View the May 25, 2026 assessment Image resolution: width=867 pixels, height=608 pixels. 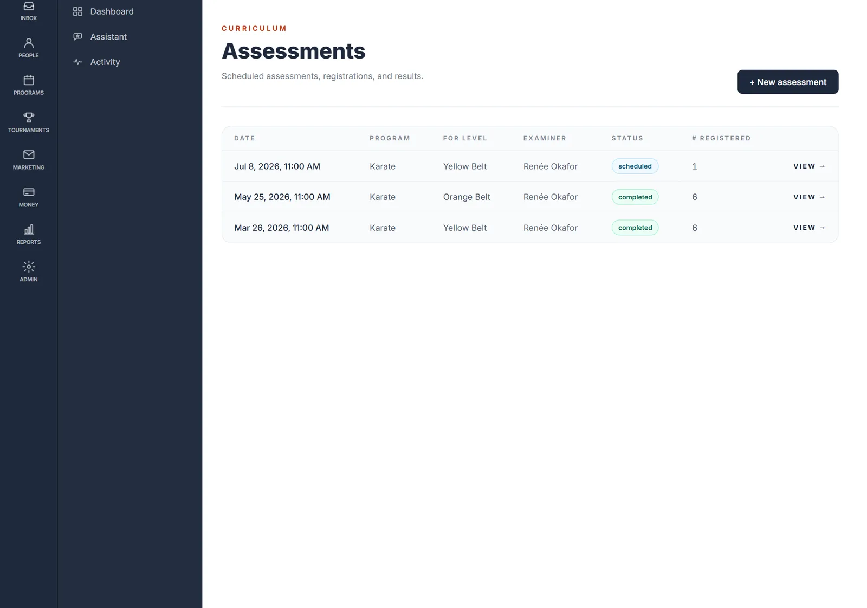810,197
